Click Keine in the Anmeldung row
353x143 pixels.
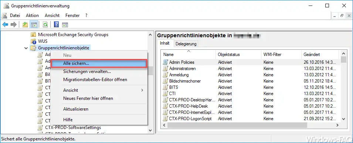(268, 75)
